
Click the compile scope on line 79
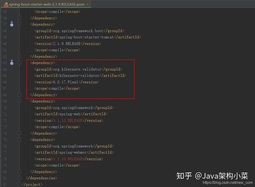pyautogui.click(x=56, y=165)
